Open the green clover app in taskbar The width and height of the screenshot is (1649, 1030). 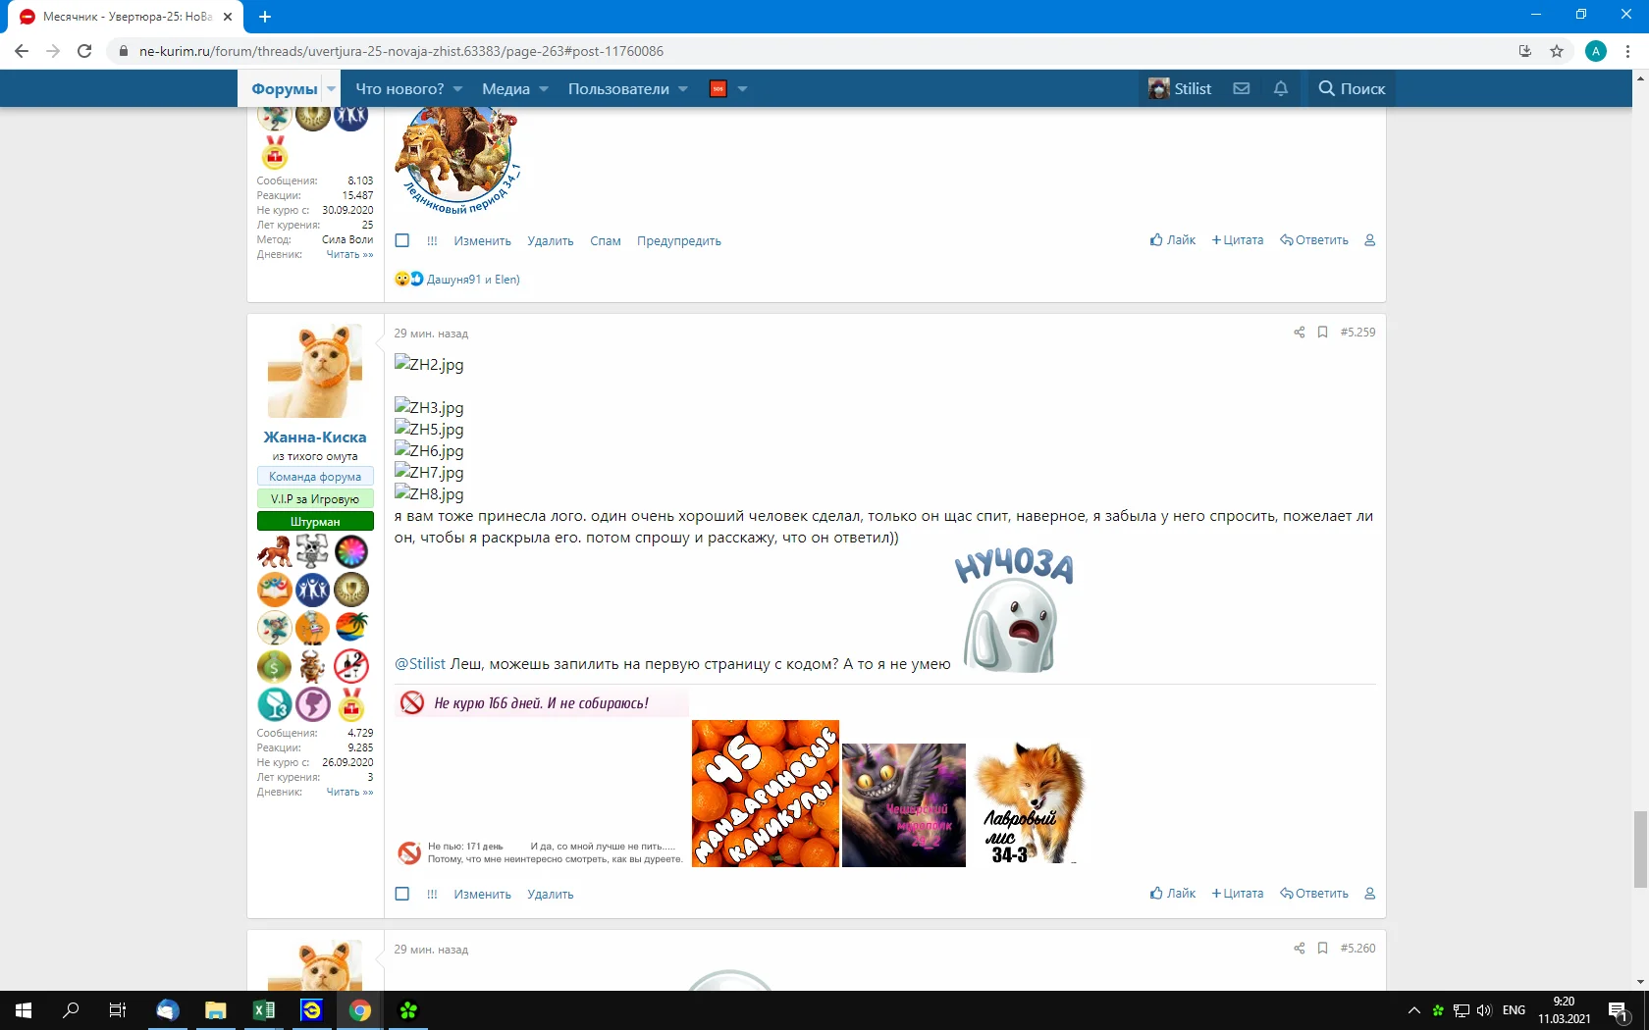coord(408,1010)
